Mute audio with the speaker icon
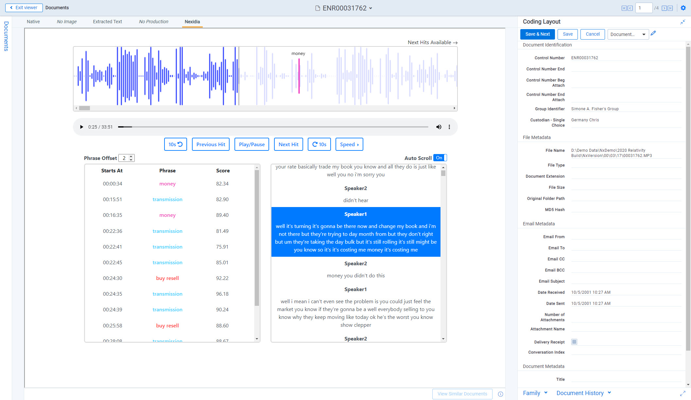Image resolution: width=691 pixels, height=400 pixels. (439, 127)
